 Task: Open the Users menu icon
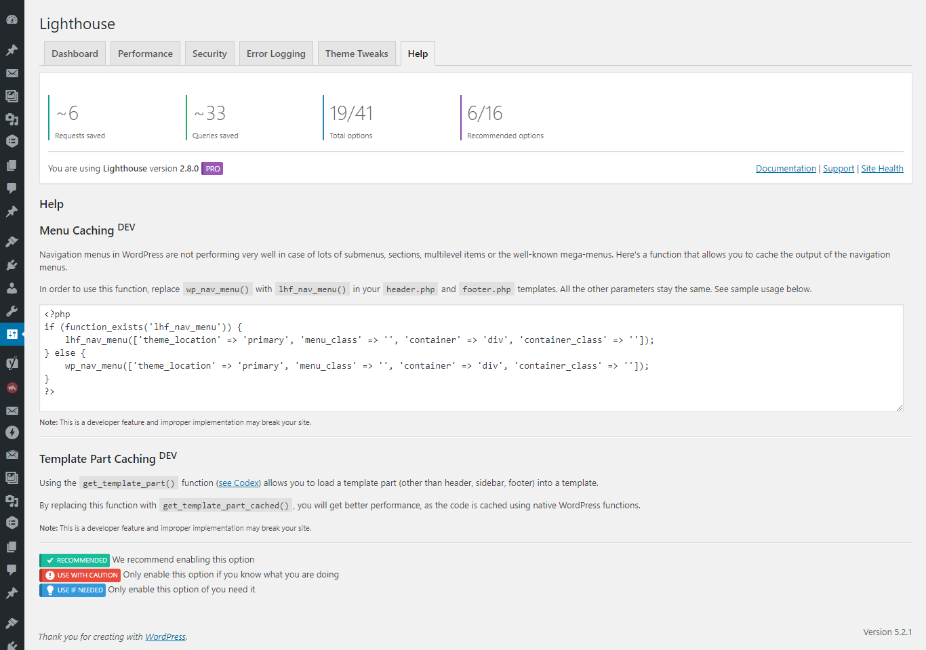pyautogui.click(x=12, y=287)
